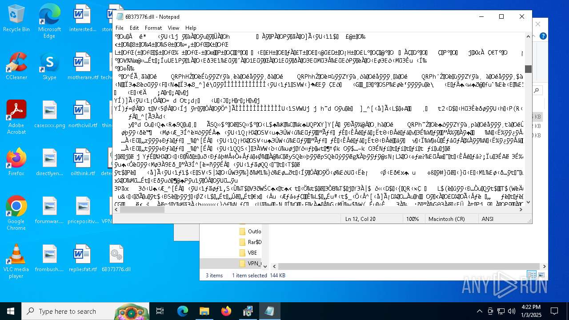Click '1 item selected 144 KB' status
The height and width of the screenshot is (320, 569).
[258, 276]
